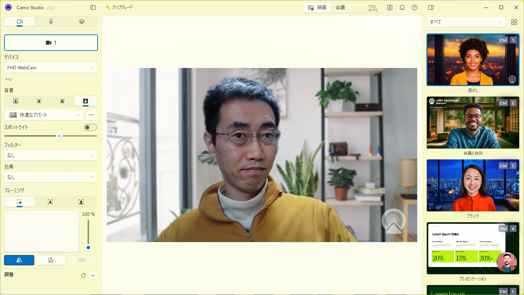Switch to the camera settings tab

click(x=20, y=21)
